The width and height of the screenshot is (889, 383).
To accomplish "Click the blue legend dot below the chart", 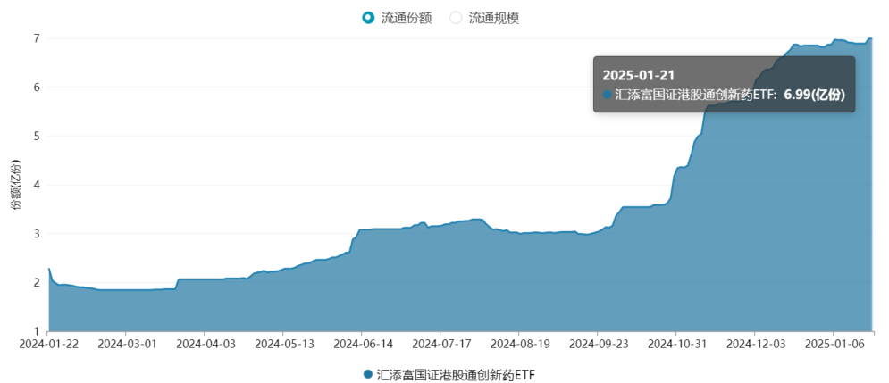I will pyautogui.click(x=368, y=374).
